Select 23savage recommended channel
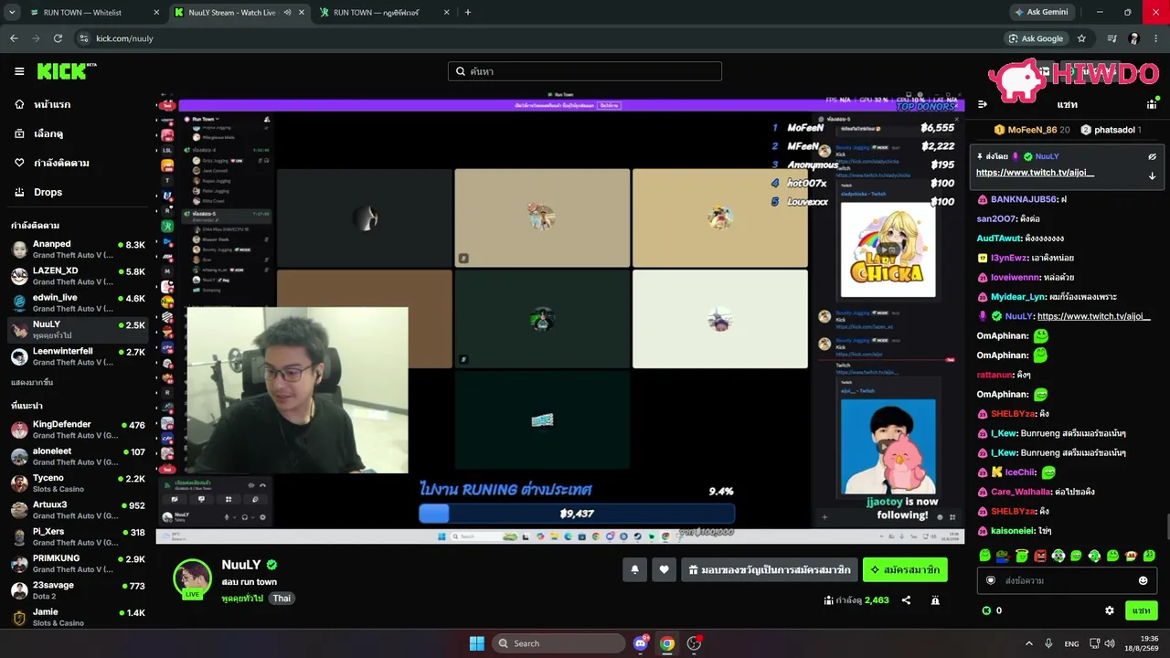Viewport: 1170px width, 658px height. (x=78, y=590)
